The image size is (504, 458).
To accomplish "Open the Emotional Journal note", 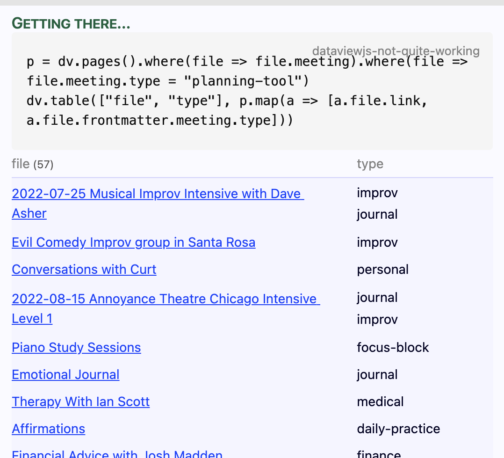I will click(65, 375).
